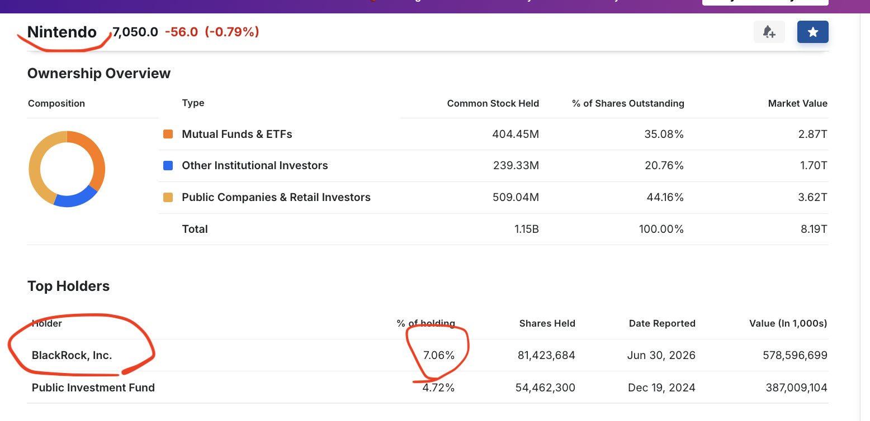The image size is (870, 421).
Task: Open the BlackRock, Inc. holder link
Action: (x=72, y=355)
